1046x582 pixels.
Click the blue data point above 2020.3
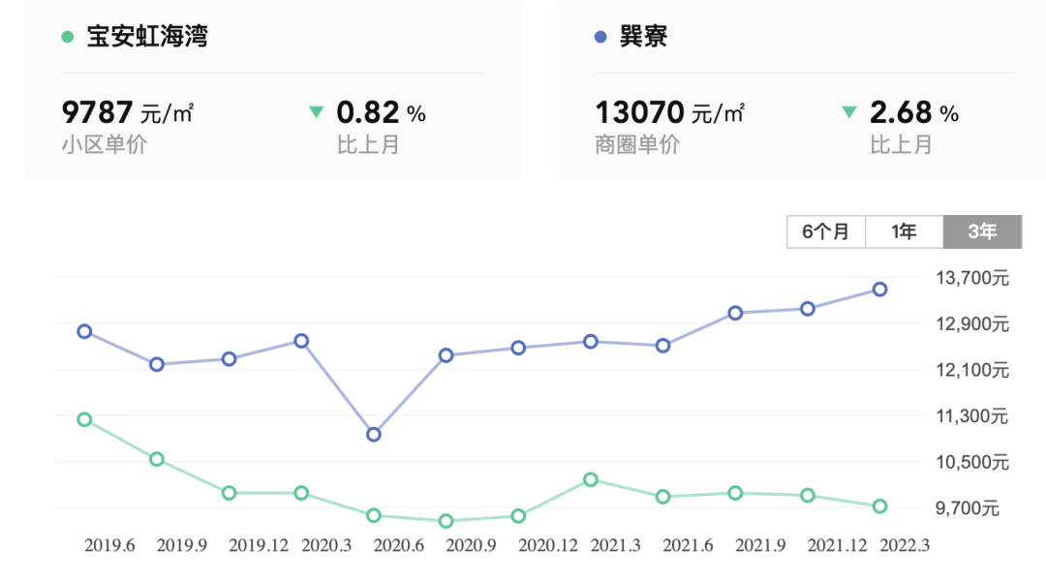coord(301,341)
